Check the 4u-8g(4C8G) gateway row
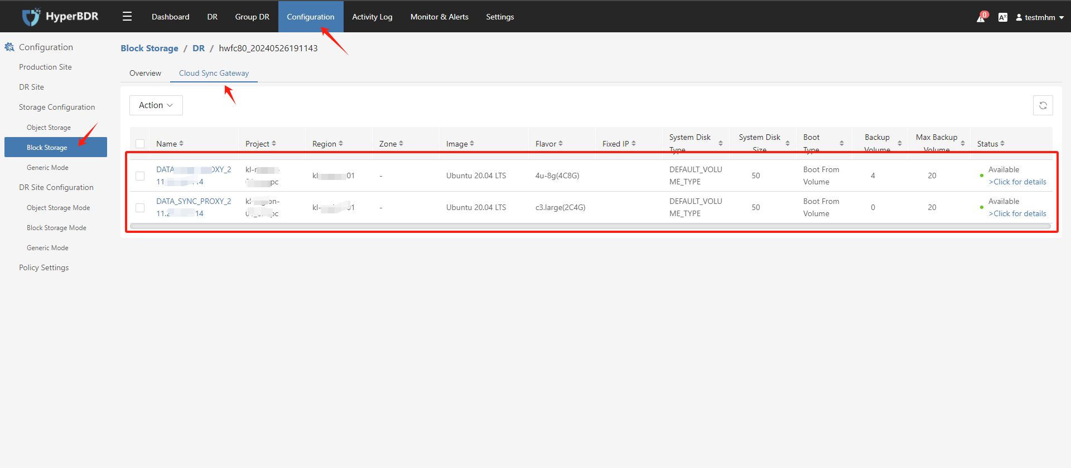Viewport: 1071px width, 468px height. click(140, 176)
